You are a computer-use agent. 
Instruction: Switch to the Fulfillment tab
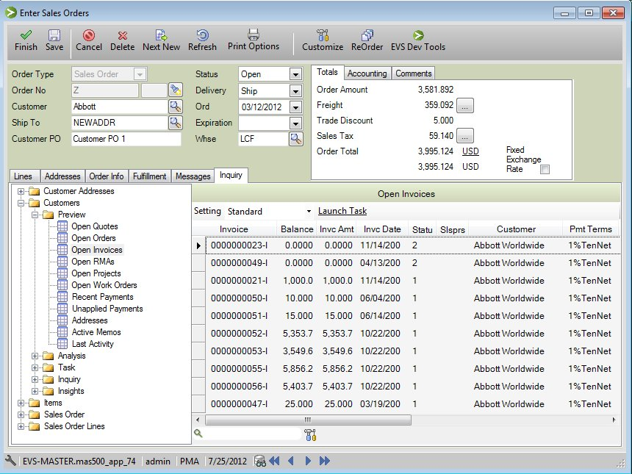point(149,176)
